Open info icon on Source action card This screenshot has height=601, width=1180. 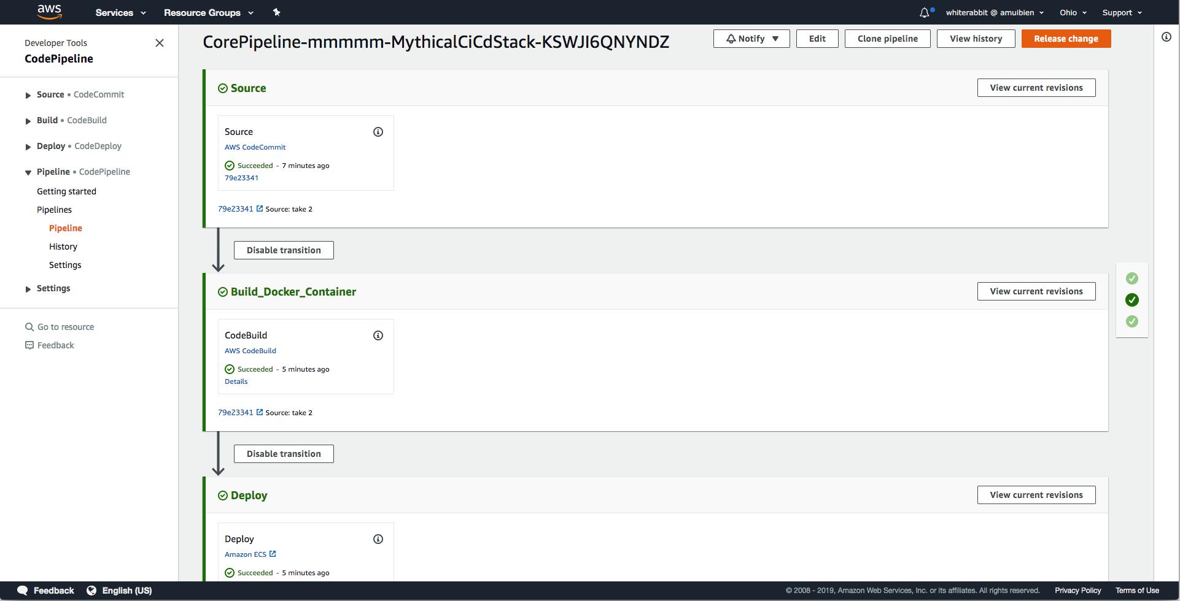pyautogui.click(x=378, y=132)
